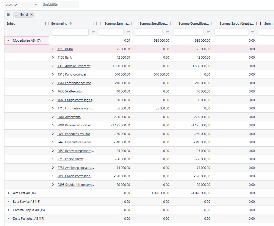Expand the Alfa Drift AB group
The height and width of the screenshot is (226, 274).
(x=8, y=193)
